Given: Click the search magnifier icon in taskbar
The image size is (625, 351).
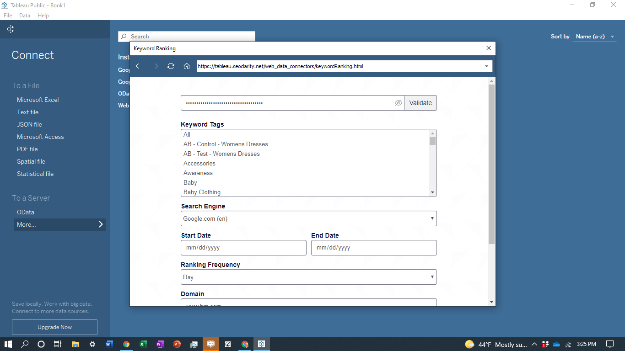Looking at the screenshot, I should click(25, 344).
